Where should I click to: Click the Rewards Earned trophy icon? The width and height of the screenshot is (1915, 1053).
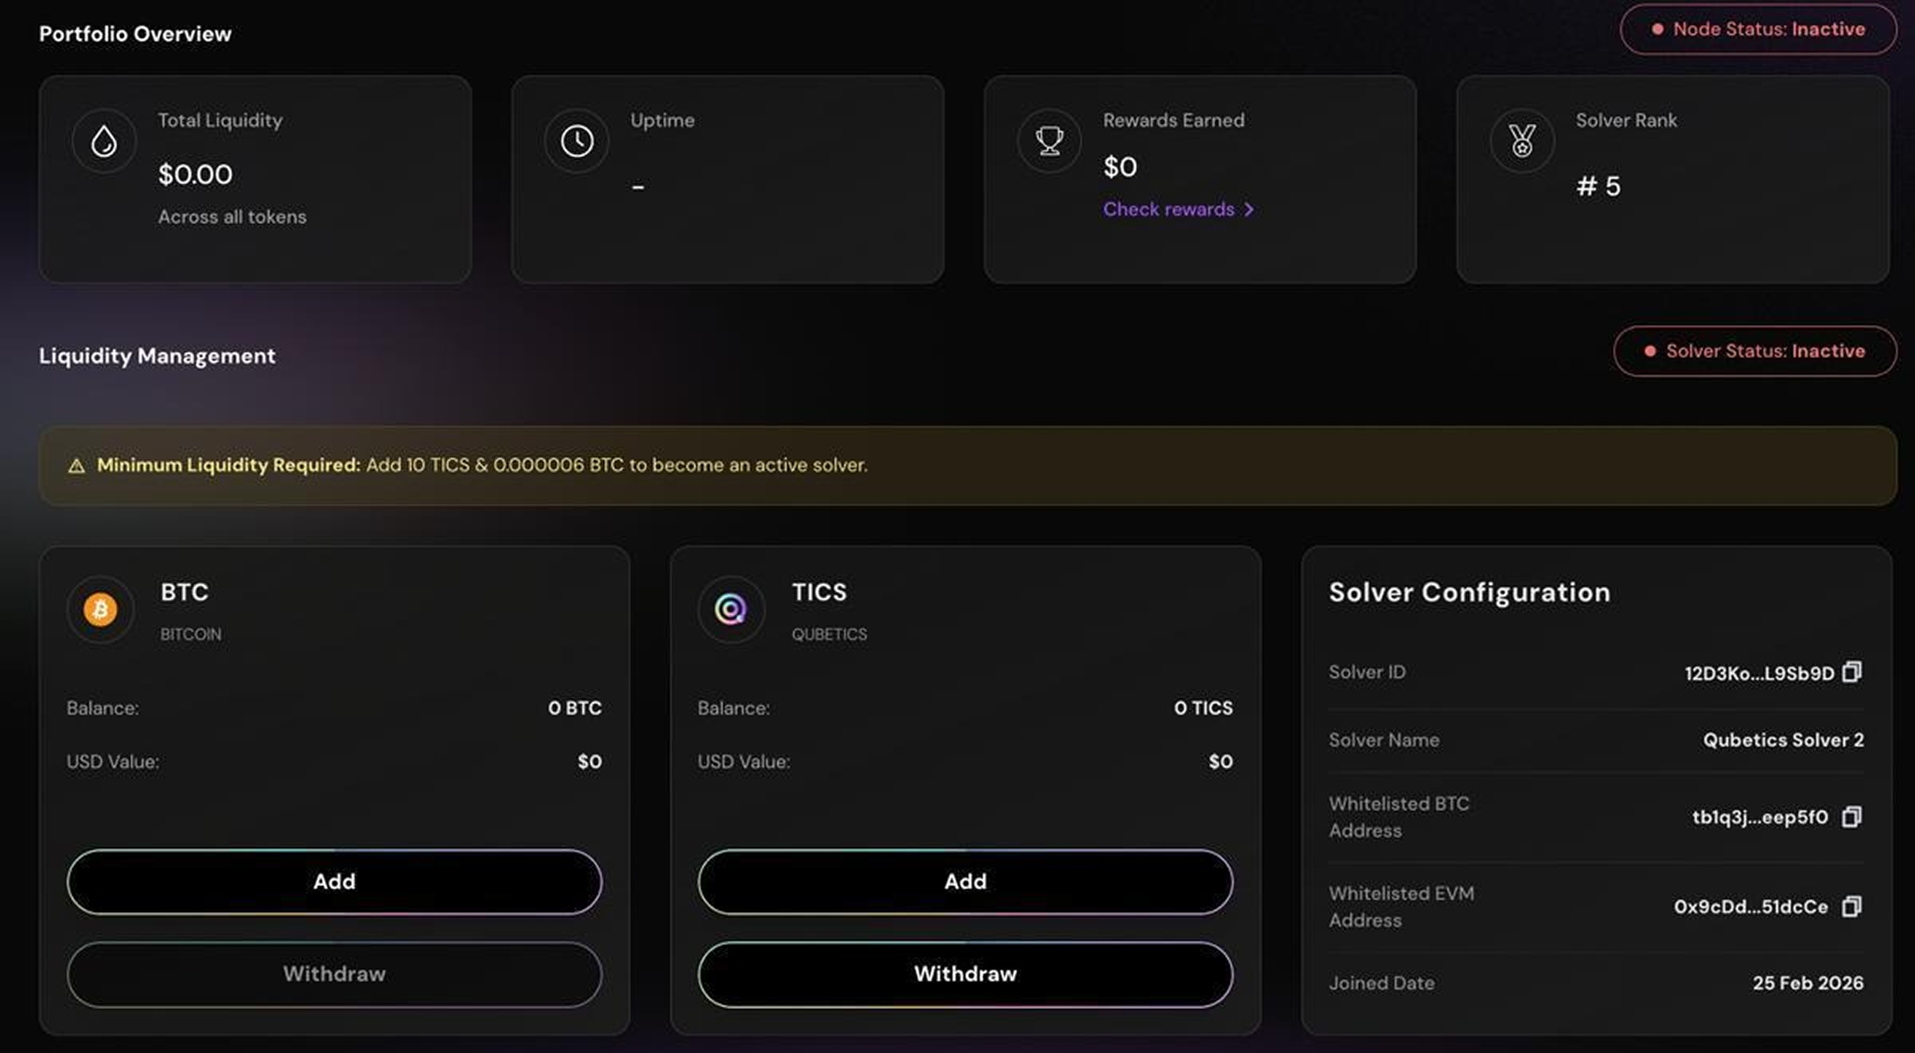pyautogui.click(x=1049, y=141)
